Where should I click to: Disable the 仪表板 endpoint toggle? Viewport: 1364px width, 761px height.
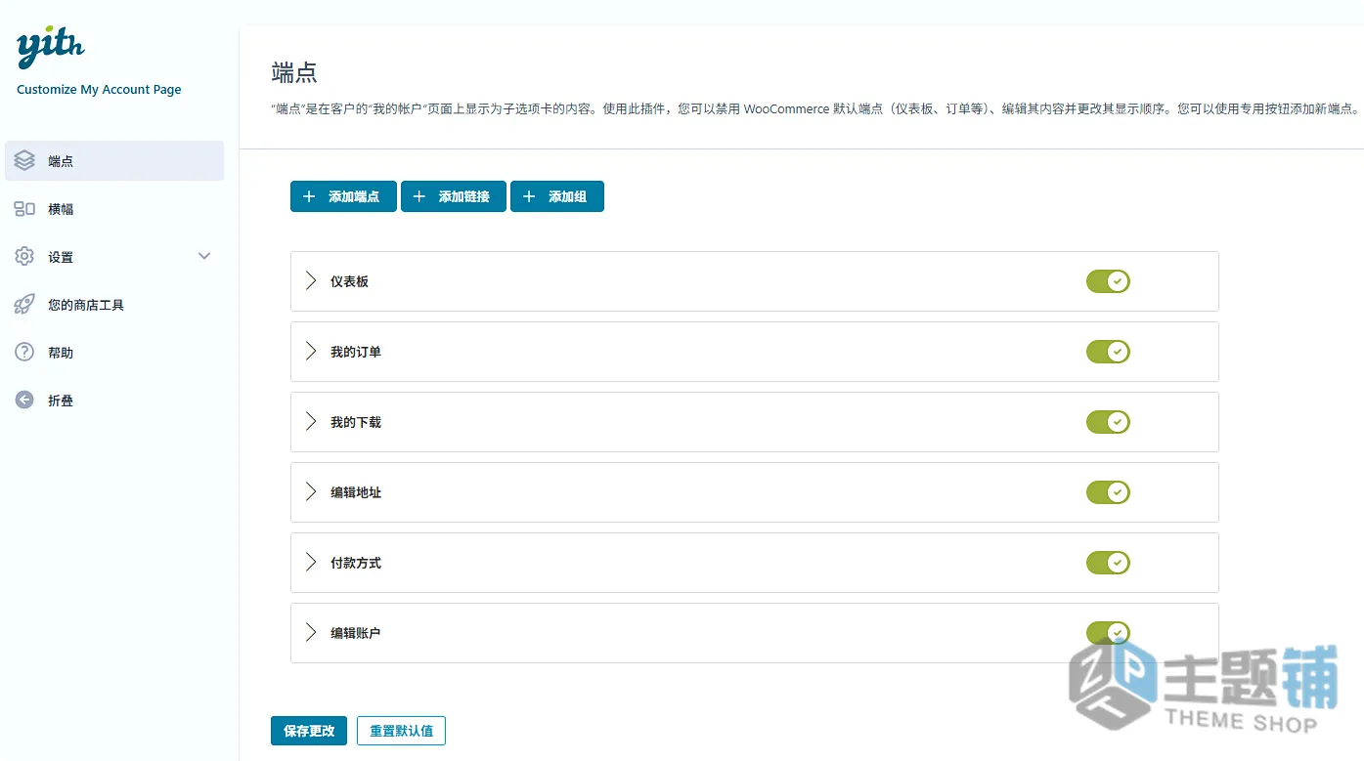[x=1108, y=281]
